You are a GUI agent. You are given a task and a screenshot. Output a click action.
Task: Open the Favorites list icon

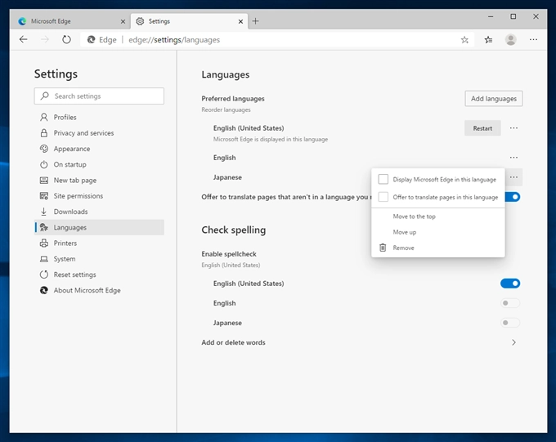[x=488, y=40]
